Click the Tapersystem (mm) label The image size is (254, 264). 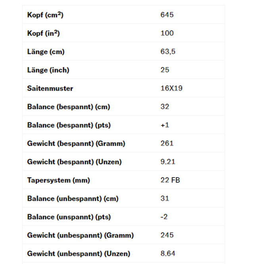pyautogui.click(x=58, y=180)
